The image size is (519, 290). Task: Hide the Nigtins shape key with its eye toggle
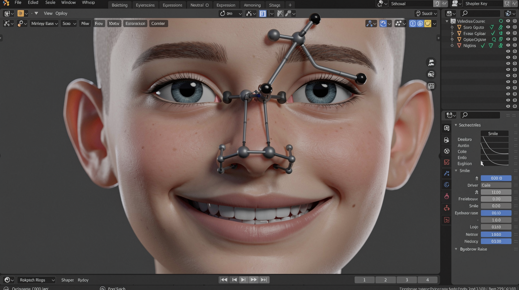click(x=508, y=45)
